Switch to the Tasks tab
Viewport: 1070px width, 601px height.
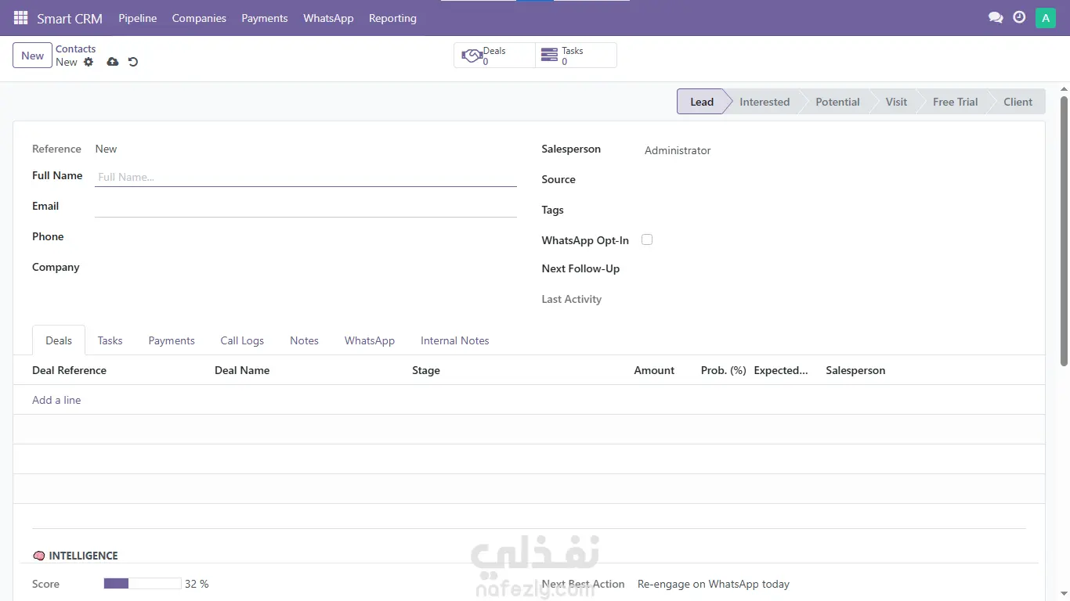click(110, 340)
